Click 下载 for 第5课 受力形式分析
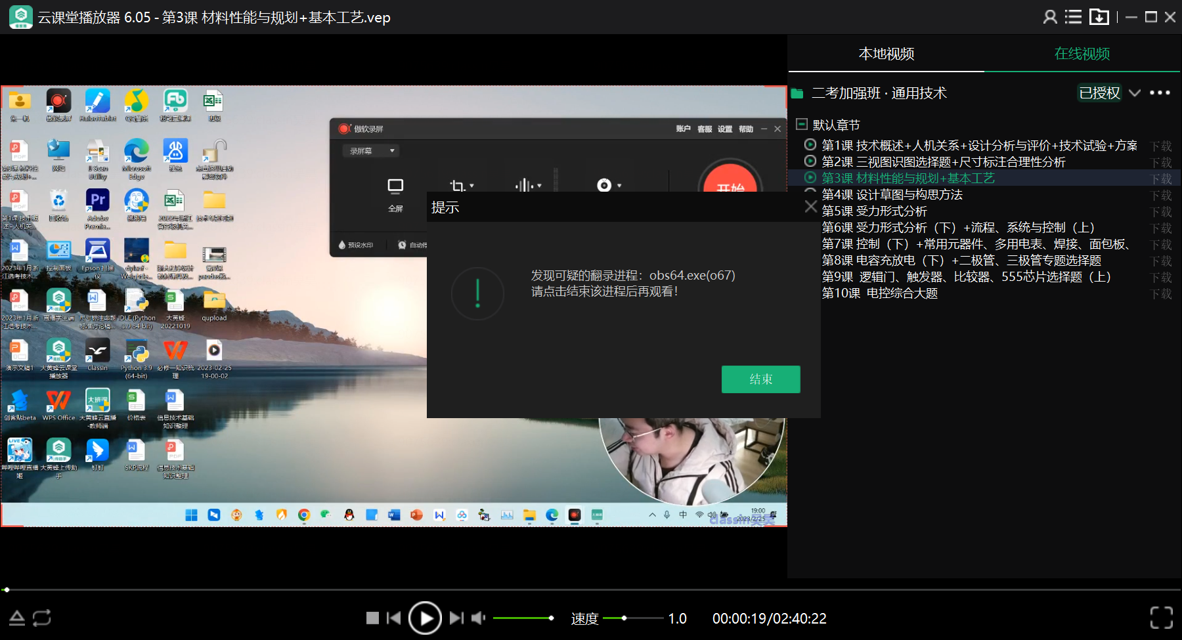Screen dimensions: 1182x640 [x=1161, y=211]
